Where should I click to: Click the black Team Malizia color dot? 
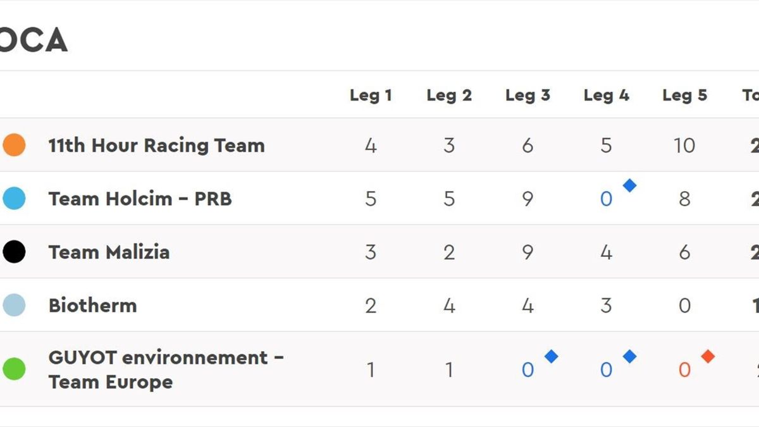[x=14, y=252]
